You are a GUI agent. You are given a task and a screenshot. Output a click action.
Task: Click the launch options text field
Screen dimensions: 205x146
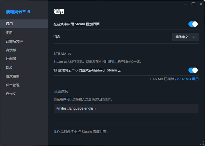point(126,109)
